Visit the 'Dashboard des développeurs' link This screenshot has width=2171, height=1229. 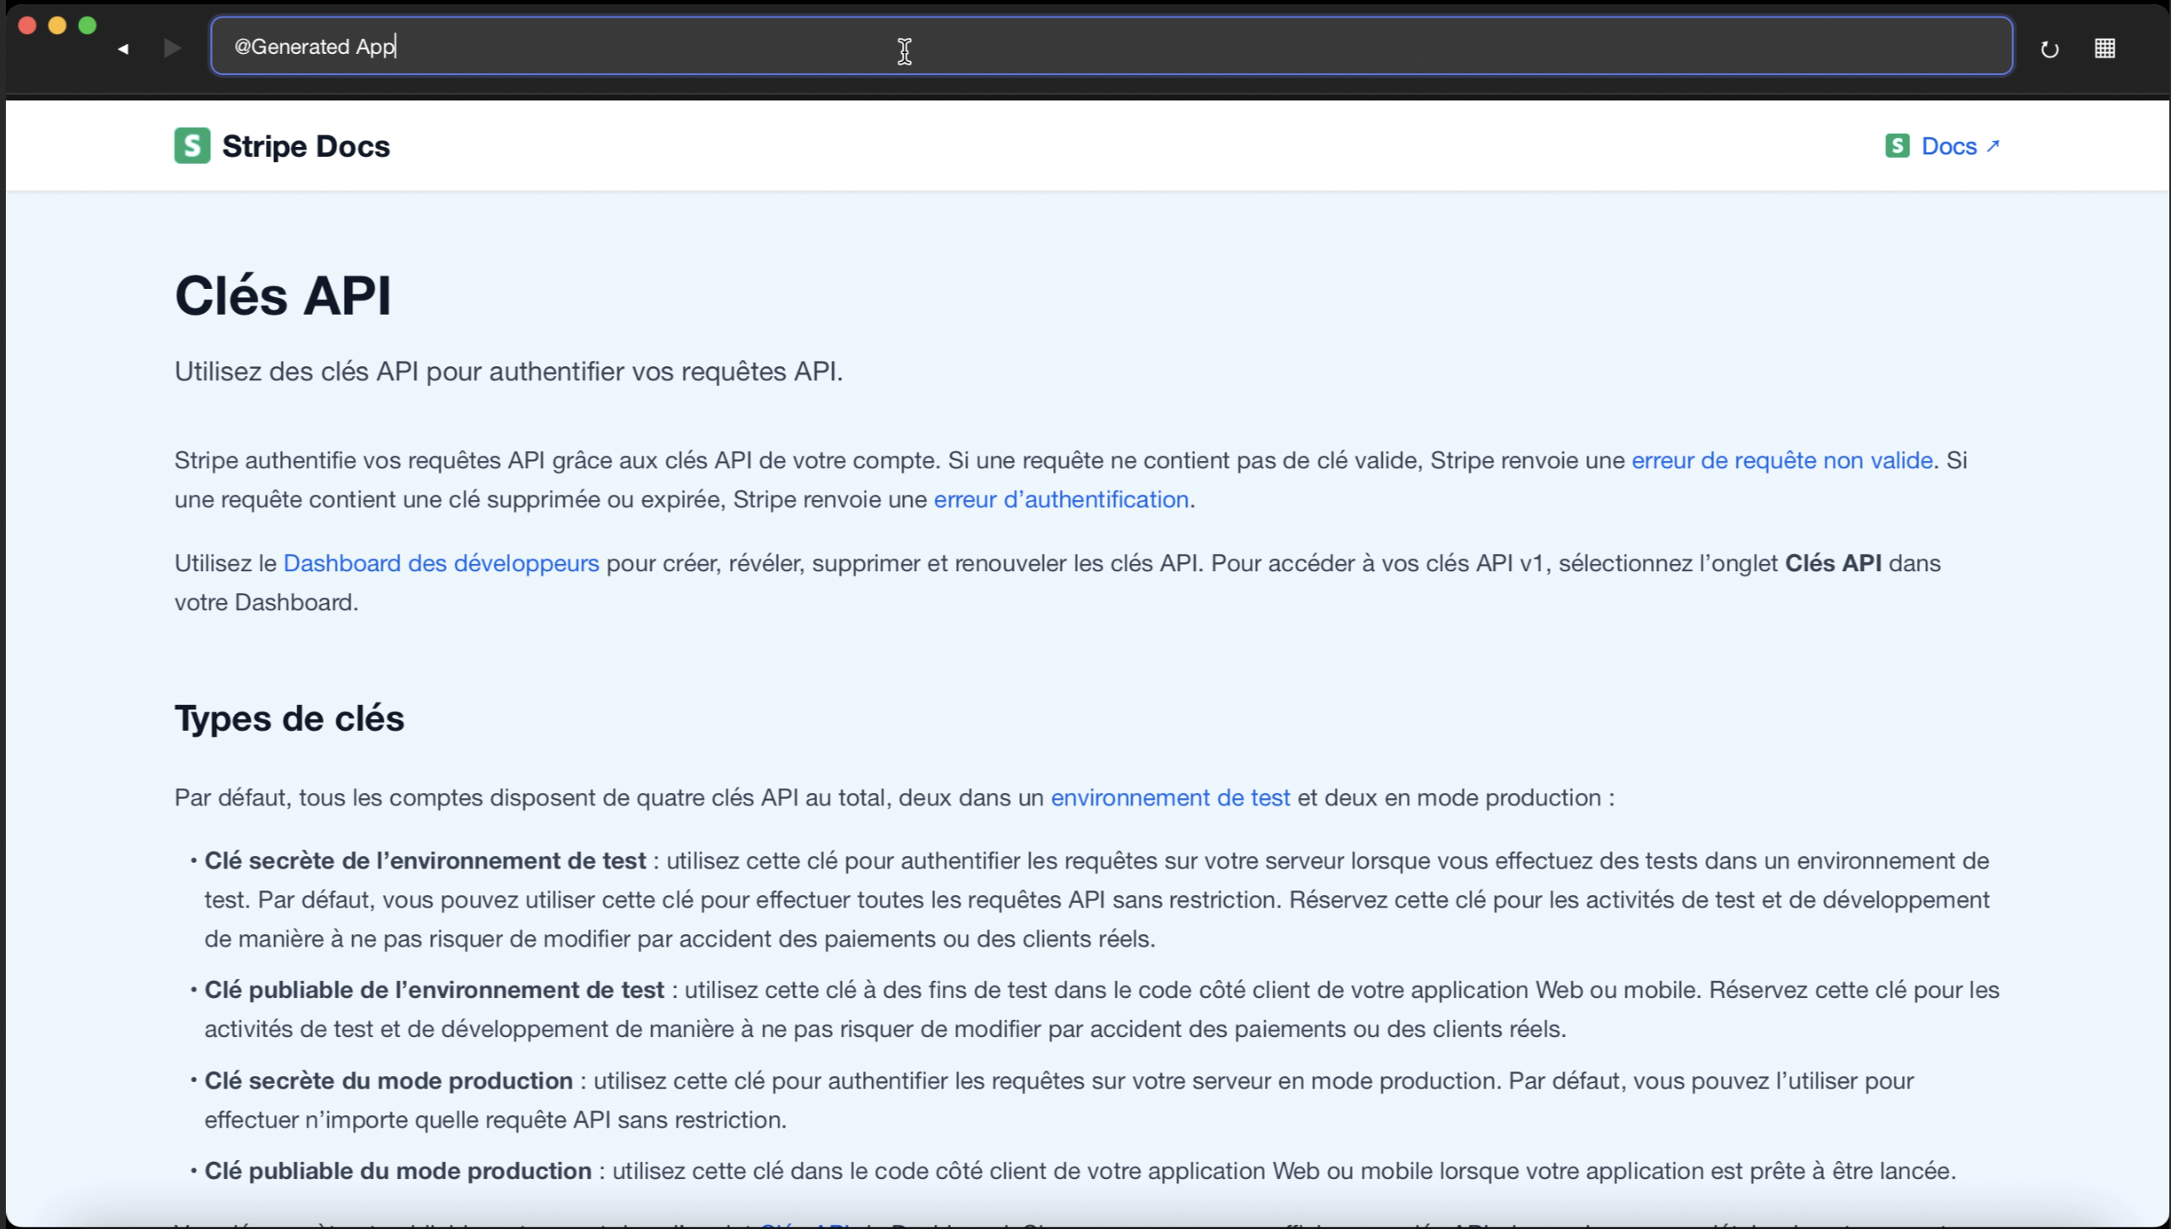click(x=441, y=563)
